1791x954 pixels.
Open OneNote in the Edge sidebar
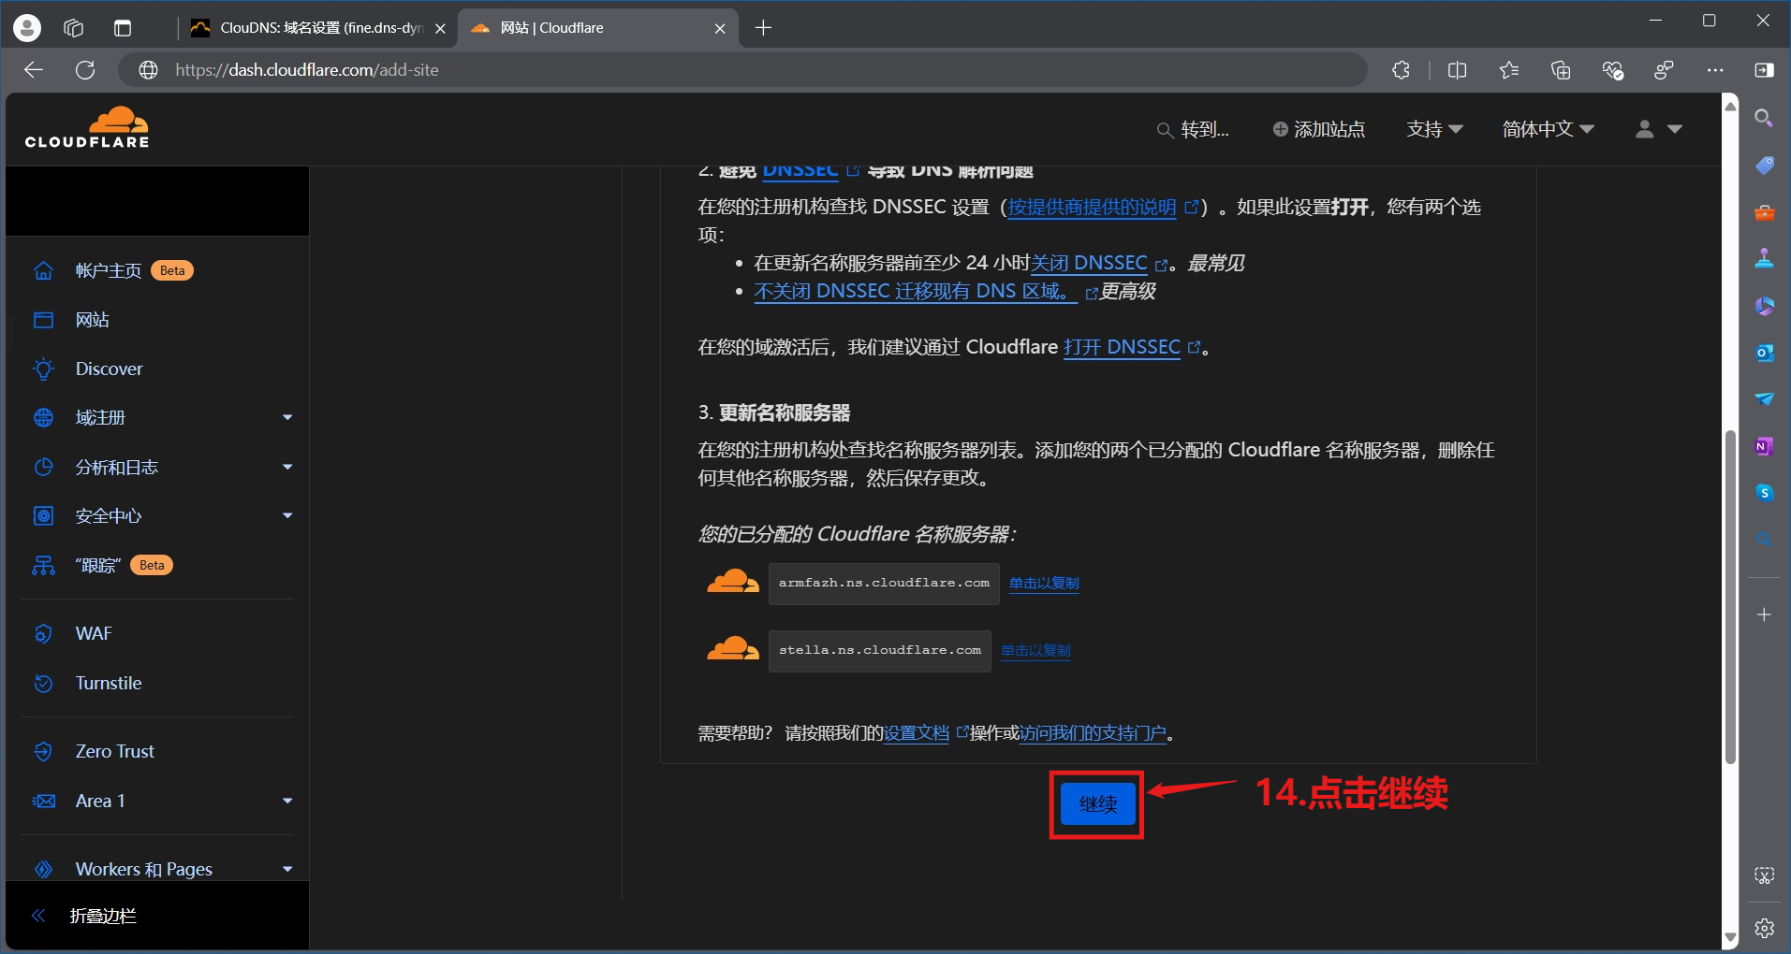(x=1764, y=446)
